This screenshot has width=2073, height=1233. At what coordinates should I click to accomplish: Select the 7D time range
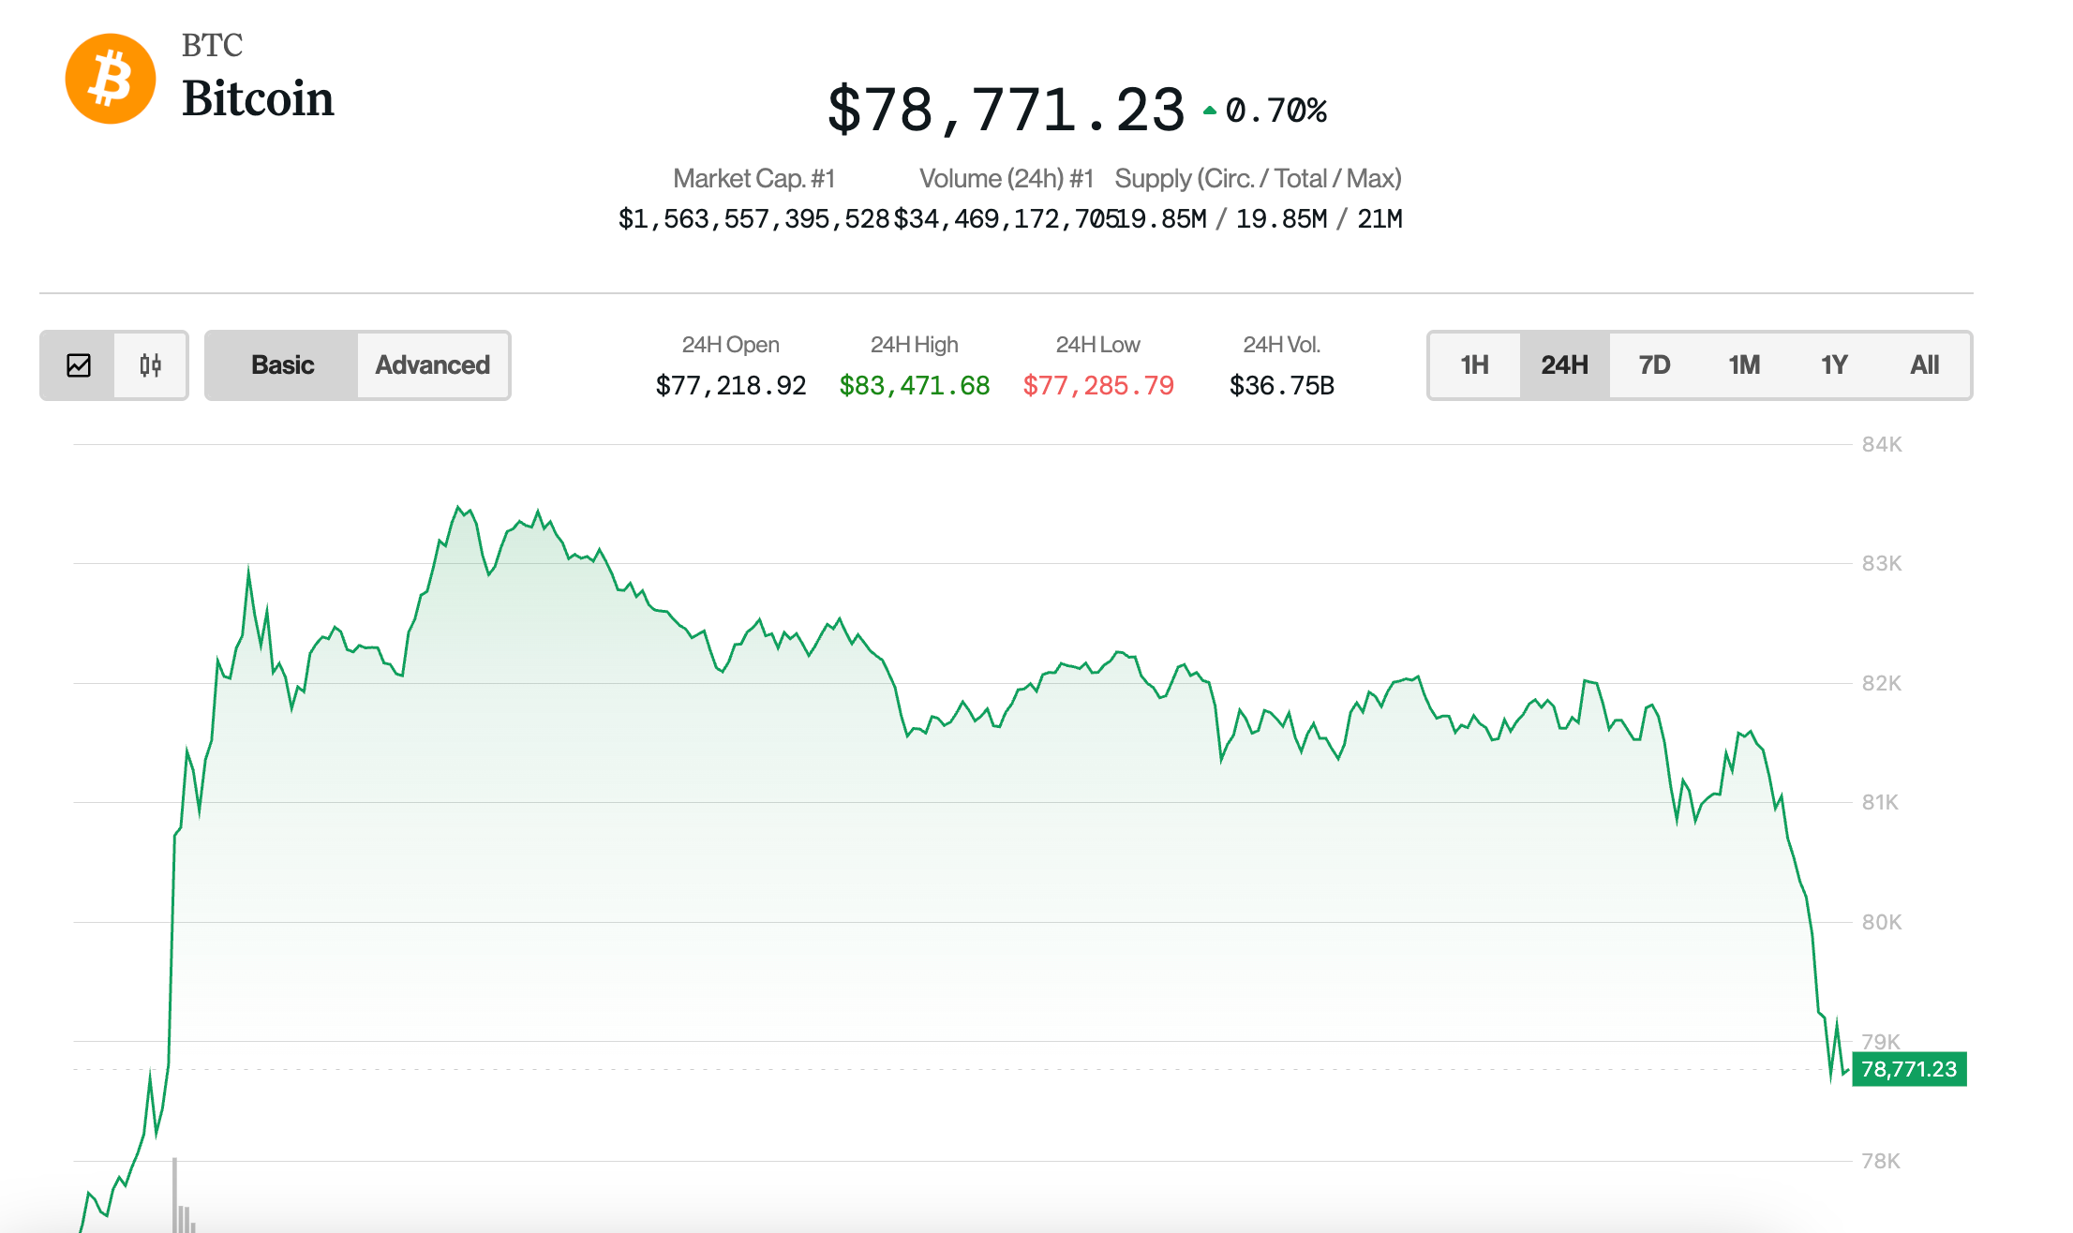(1654, 365)
